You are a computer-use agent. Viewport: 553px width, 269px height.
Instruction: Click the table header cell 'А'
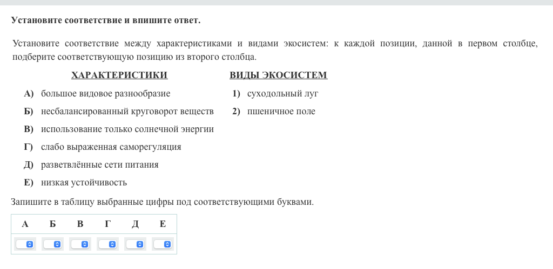(25, 224)
